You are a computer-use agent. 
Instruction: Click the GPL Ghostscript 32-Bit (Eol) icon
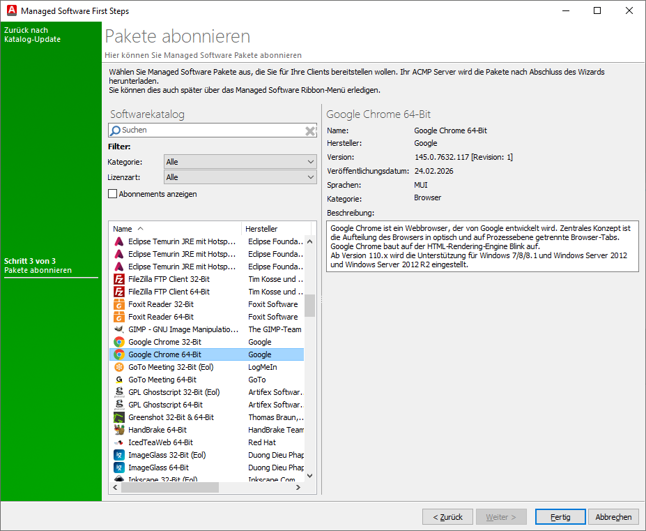coord(119,392)
